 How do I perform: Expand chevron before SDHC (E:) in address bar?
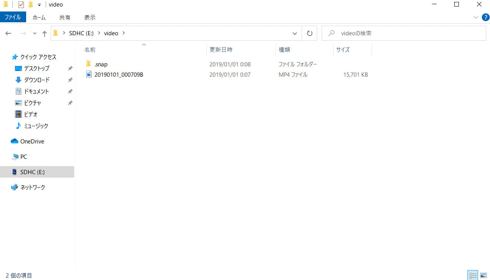(64, 33)
